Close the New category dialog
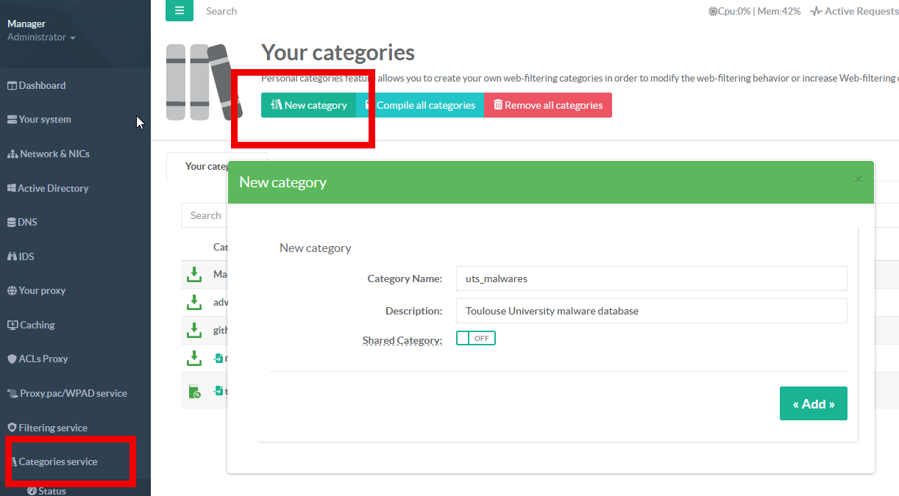 [858, 179]
